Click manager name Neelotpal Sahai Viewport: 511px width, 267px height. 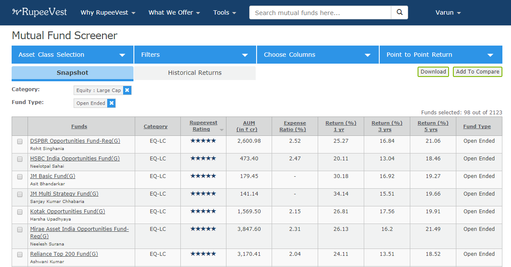[47, 166]
